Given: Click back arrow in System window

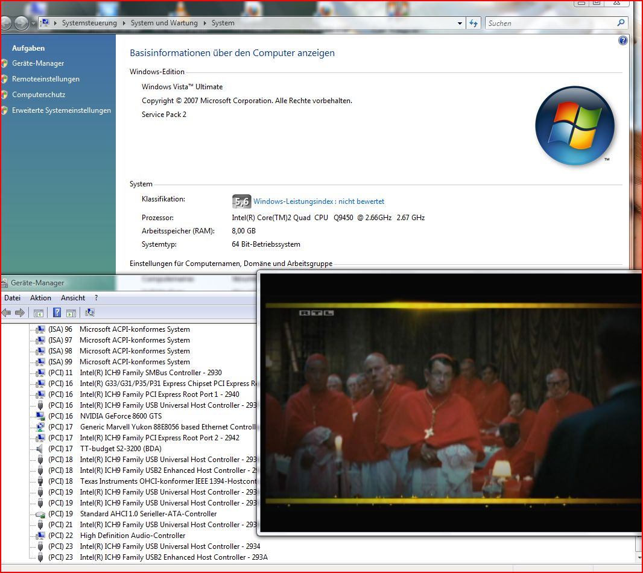Looking at the screenshot, I should pyautogui.click(x=5, y=23).
